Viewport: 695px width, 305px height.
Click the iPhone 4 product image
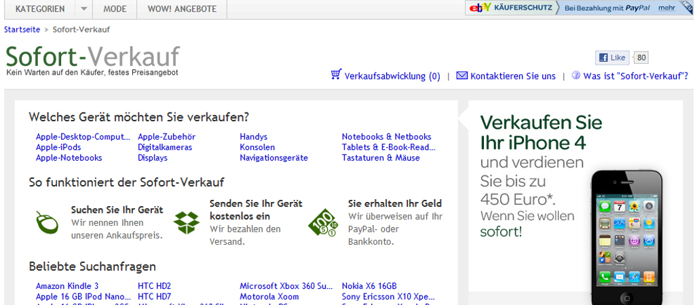pos(626,237)
